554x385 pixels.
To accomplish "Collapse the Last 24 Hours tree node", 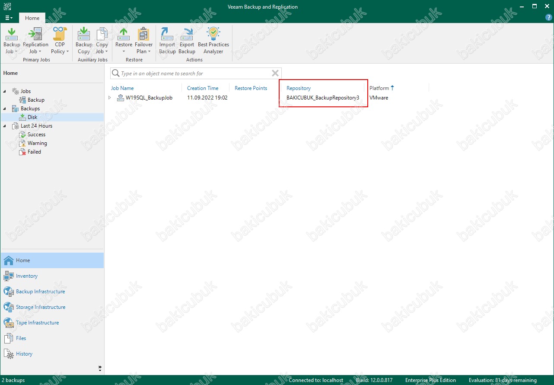I will tap(5, 126).
